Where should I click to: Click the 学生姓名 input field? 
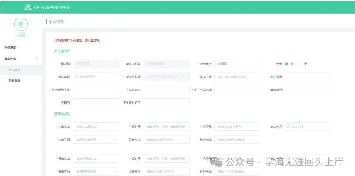[x=237, y=64]
